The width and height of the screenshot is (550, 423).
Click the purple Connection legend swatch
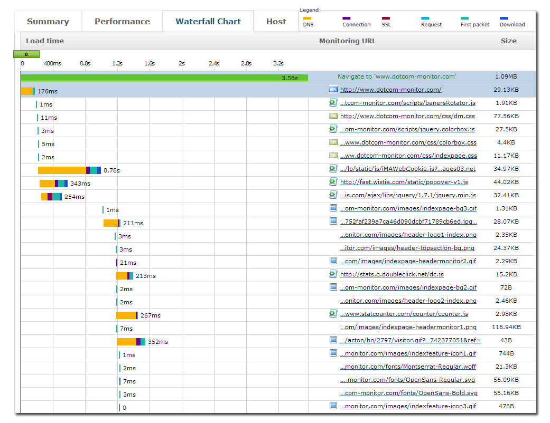point(346,18)
